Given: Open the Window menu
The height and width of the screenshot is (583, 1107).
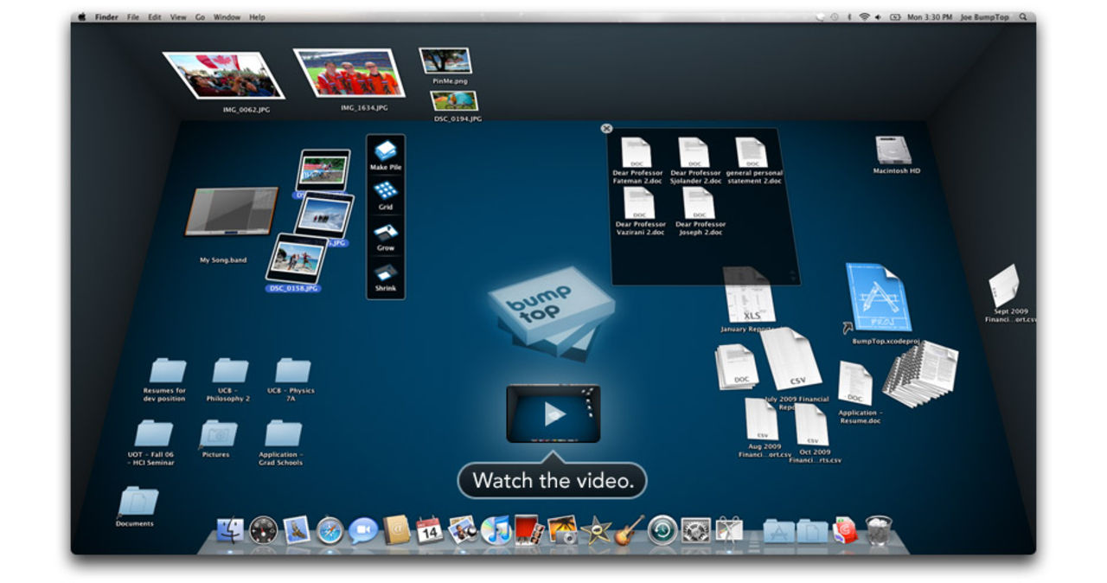Looking at the screenshot, I should tap(227, 16).
